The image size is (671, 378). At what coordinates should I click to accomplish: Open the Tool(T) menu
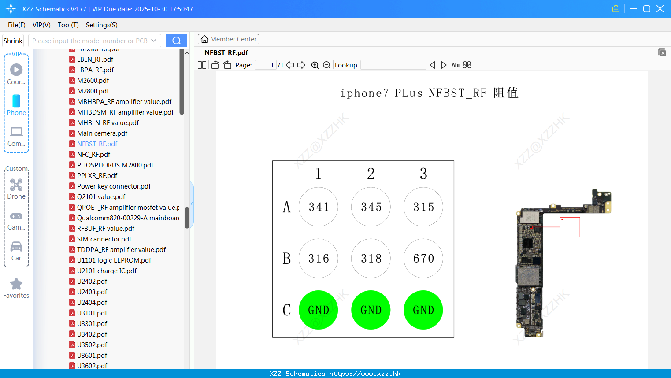[68, 25]
